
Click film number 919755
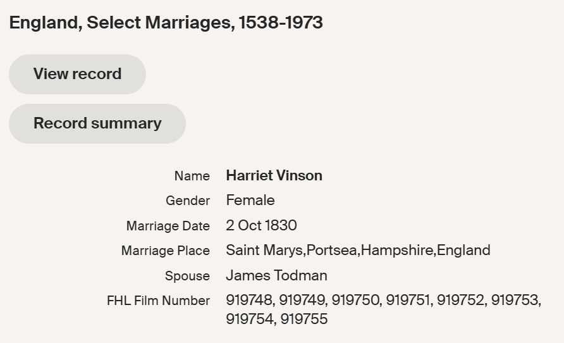point(304,319)
